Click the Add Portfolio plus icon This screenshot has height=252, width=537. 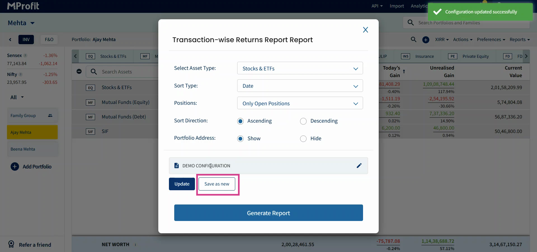15,167
